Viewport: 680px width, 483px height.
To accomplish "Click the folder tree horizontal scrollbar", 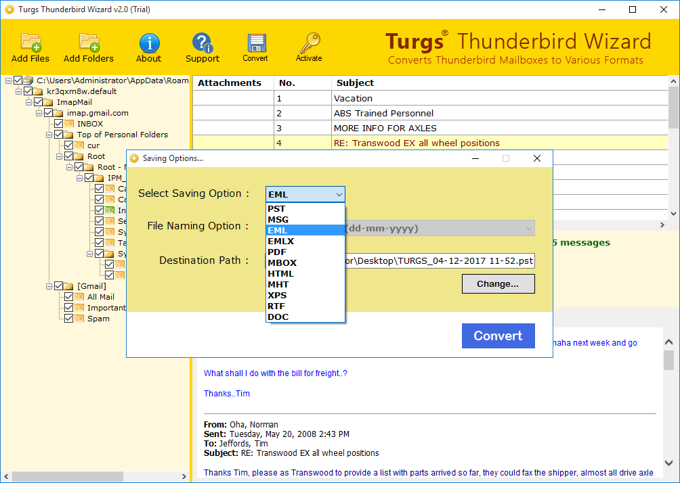I will pos(95,476).
